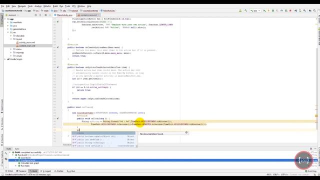Collapse the layout folder
Viewport: 320px width, 180px height.
[11, 39]
